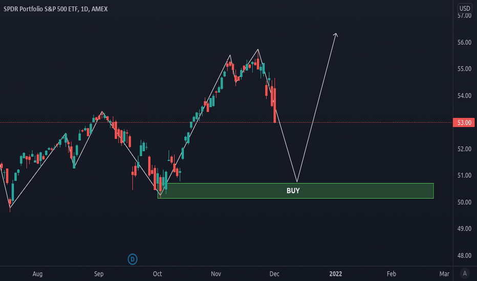Click the 52.00 price scale label
The image size is (477, 281).
[x=464, y=149]
